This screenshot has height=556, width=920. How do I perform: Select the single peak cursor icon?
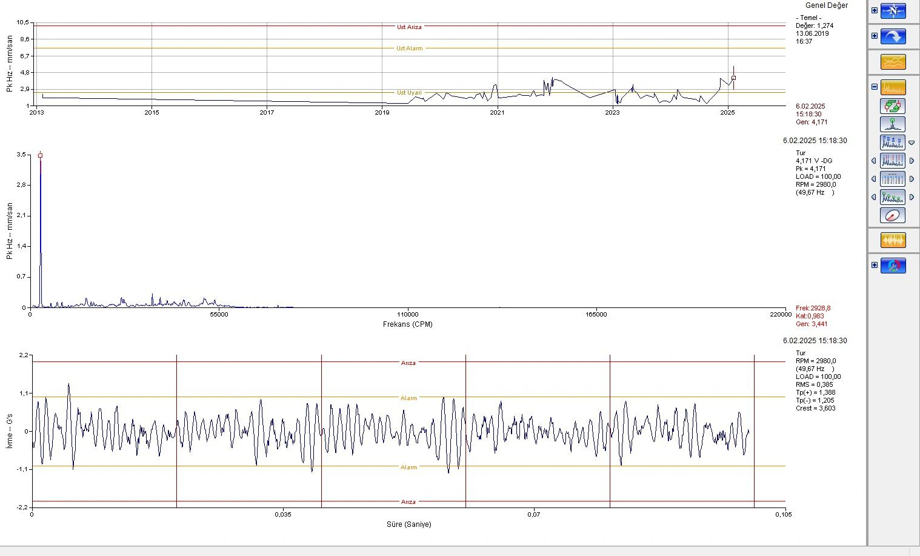click(x=893, y=124)
